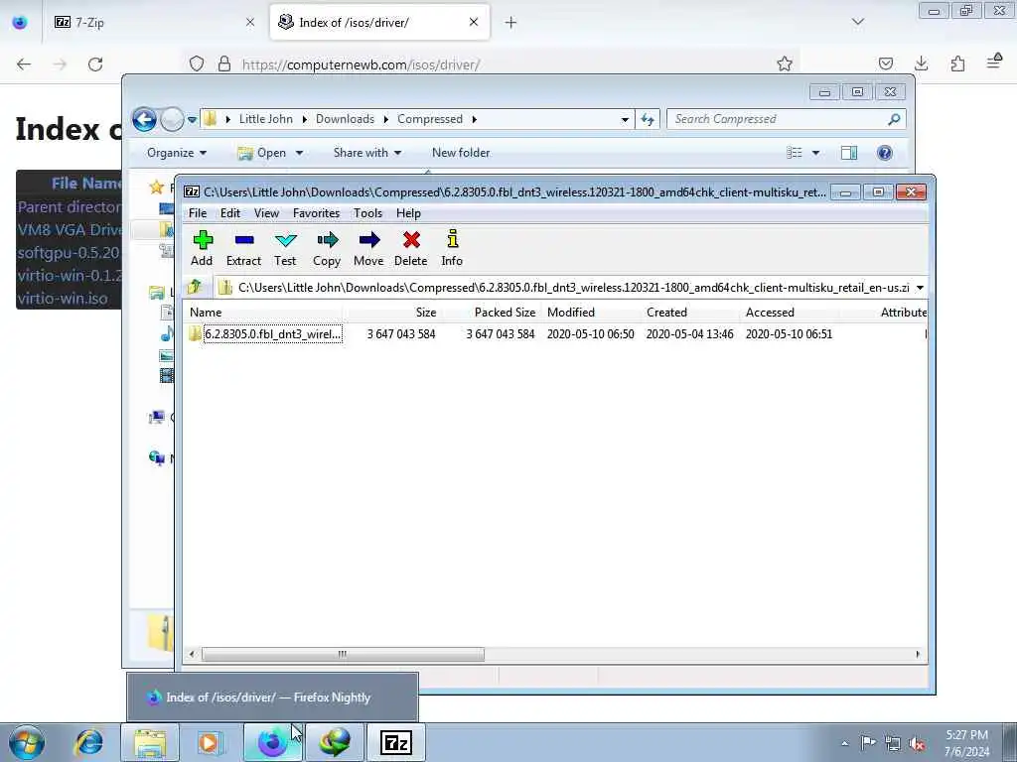Expand the 7-Zip path address dropdown
This screenshot has height=762, width=1017.
click(x=920, y=288)
